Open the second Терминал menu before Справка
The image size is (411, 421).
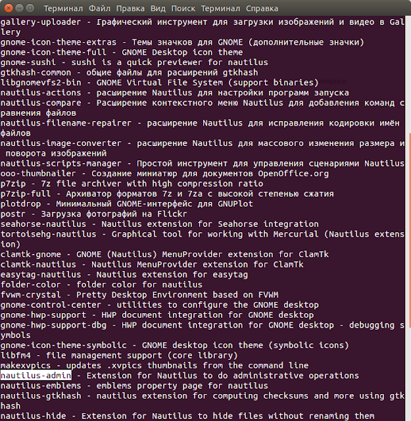coord(221,9)
